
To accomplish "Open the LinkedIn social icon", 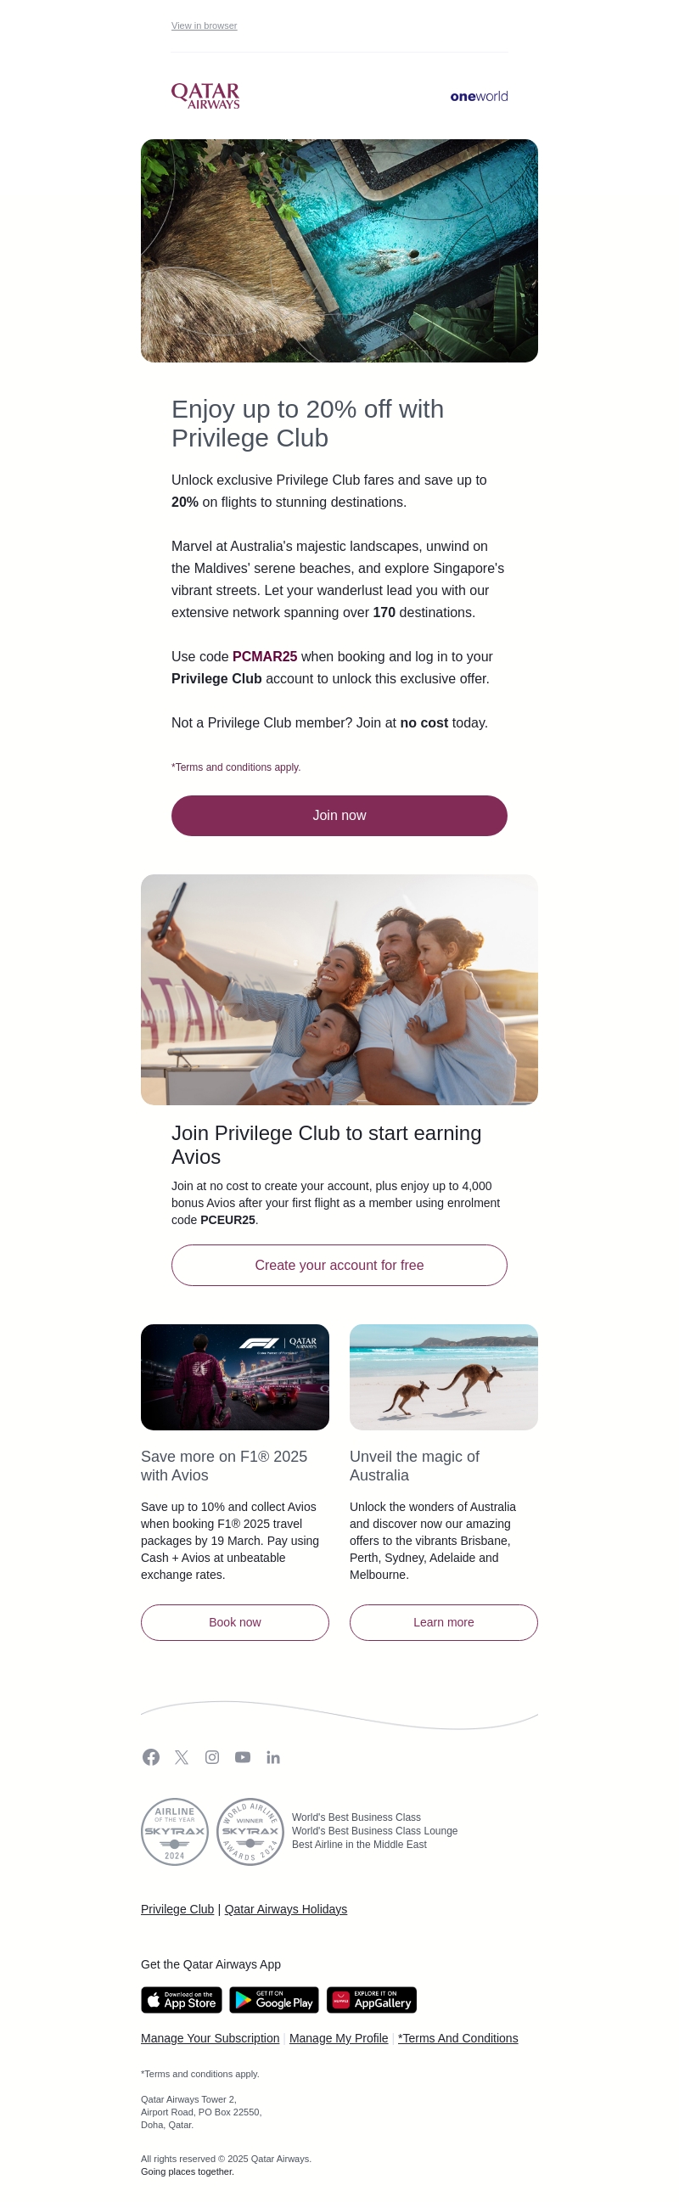I will [273, 1756].
